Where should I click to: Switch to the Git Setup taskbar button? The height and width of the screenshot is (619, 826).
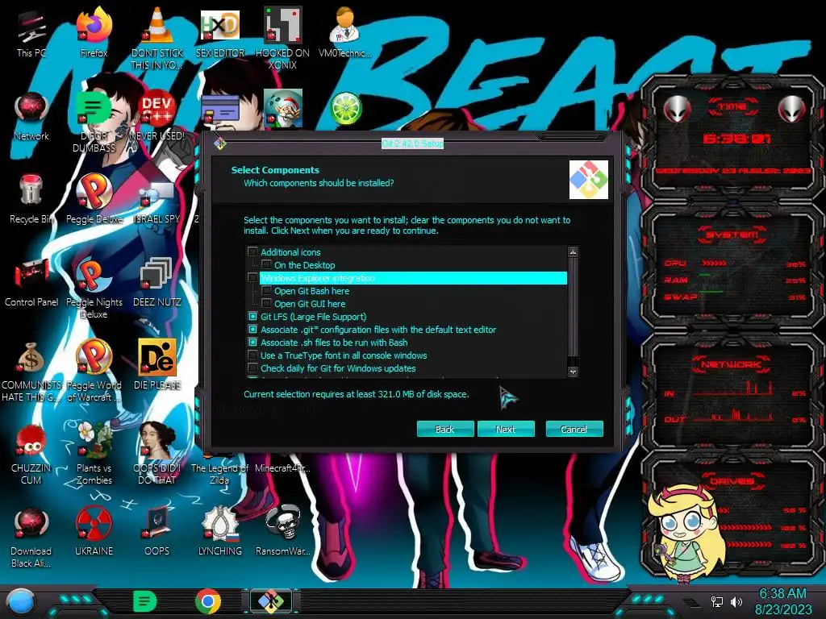pos(271,601)
